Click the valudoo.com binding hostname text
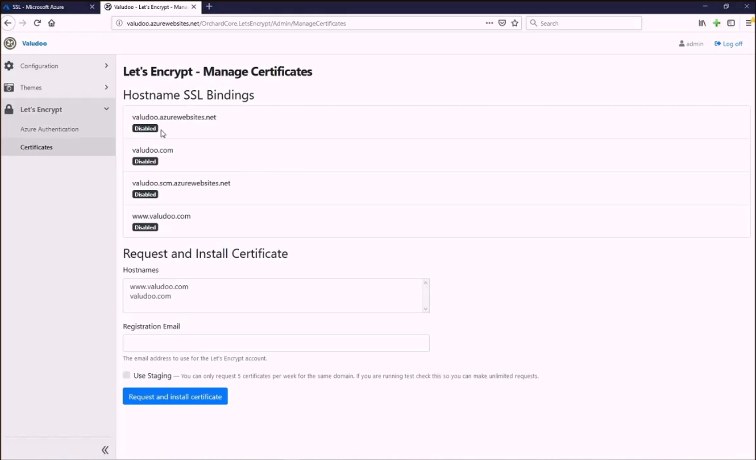756x460 pixels. coord(153,150)
